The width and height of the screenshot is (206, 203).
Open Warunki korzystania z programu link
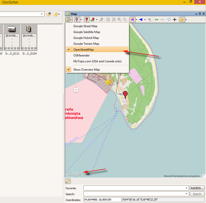(182, 176)
